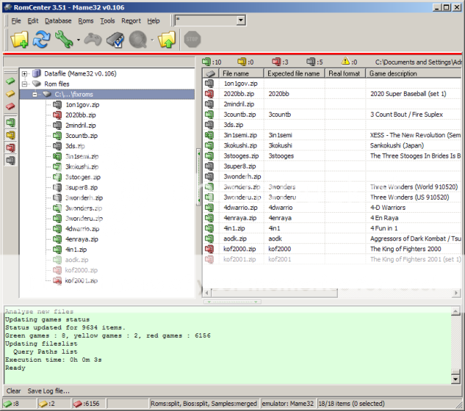
Task: Select 2020bb.zip in the tree
Action: coord(79,115)
